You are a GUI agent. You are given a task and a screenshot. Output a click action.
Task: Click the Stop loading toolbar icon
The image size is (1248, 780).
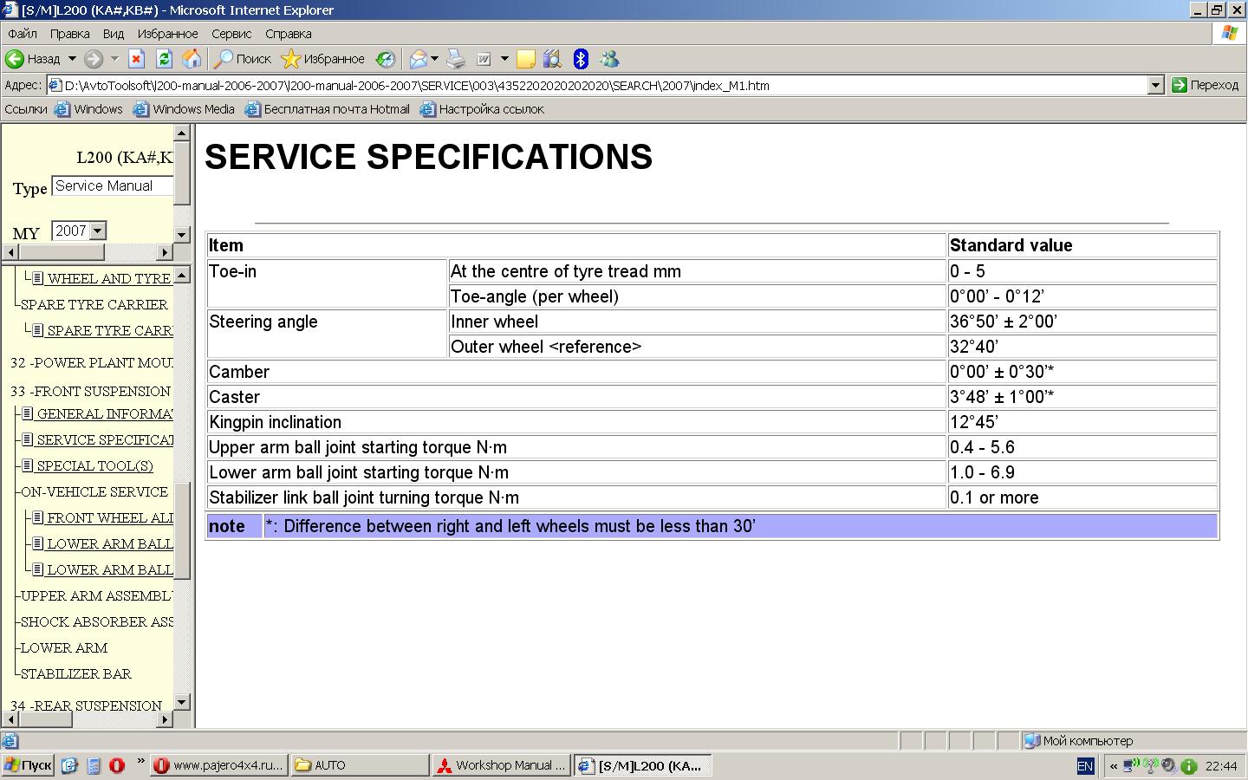coord(136,59)
